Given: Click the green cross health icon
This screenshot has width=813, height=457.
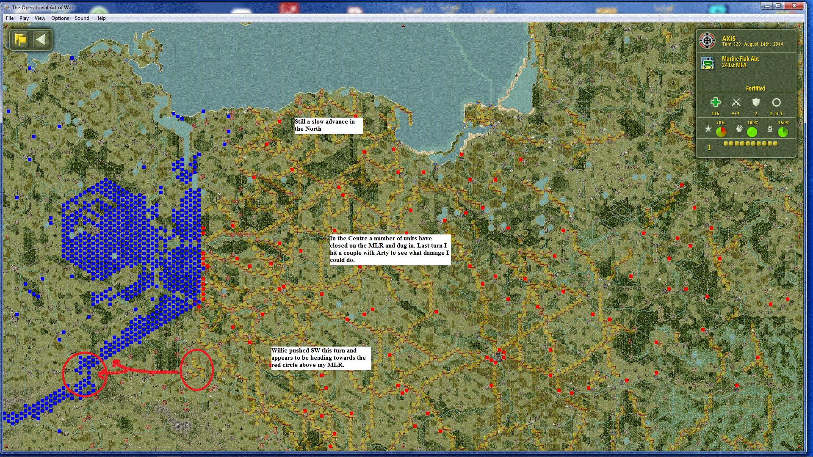Looking at the screenshot, I should [x=715, y=102].
